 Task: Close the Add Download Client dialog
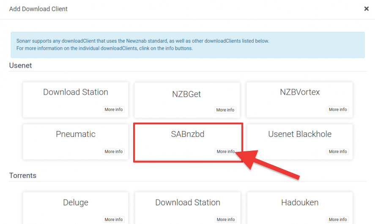(366, 9)
